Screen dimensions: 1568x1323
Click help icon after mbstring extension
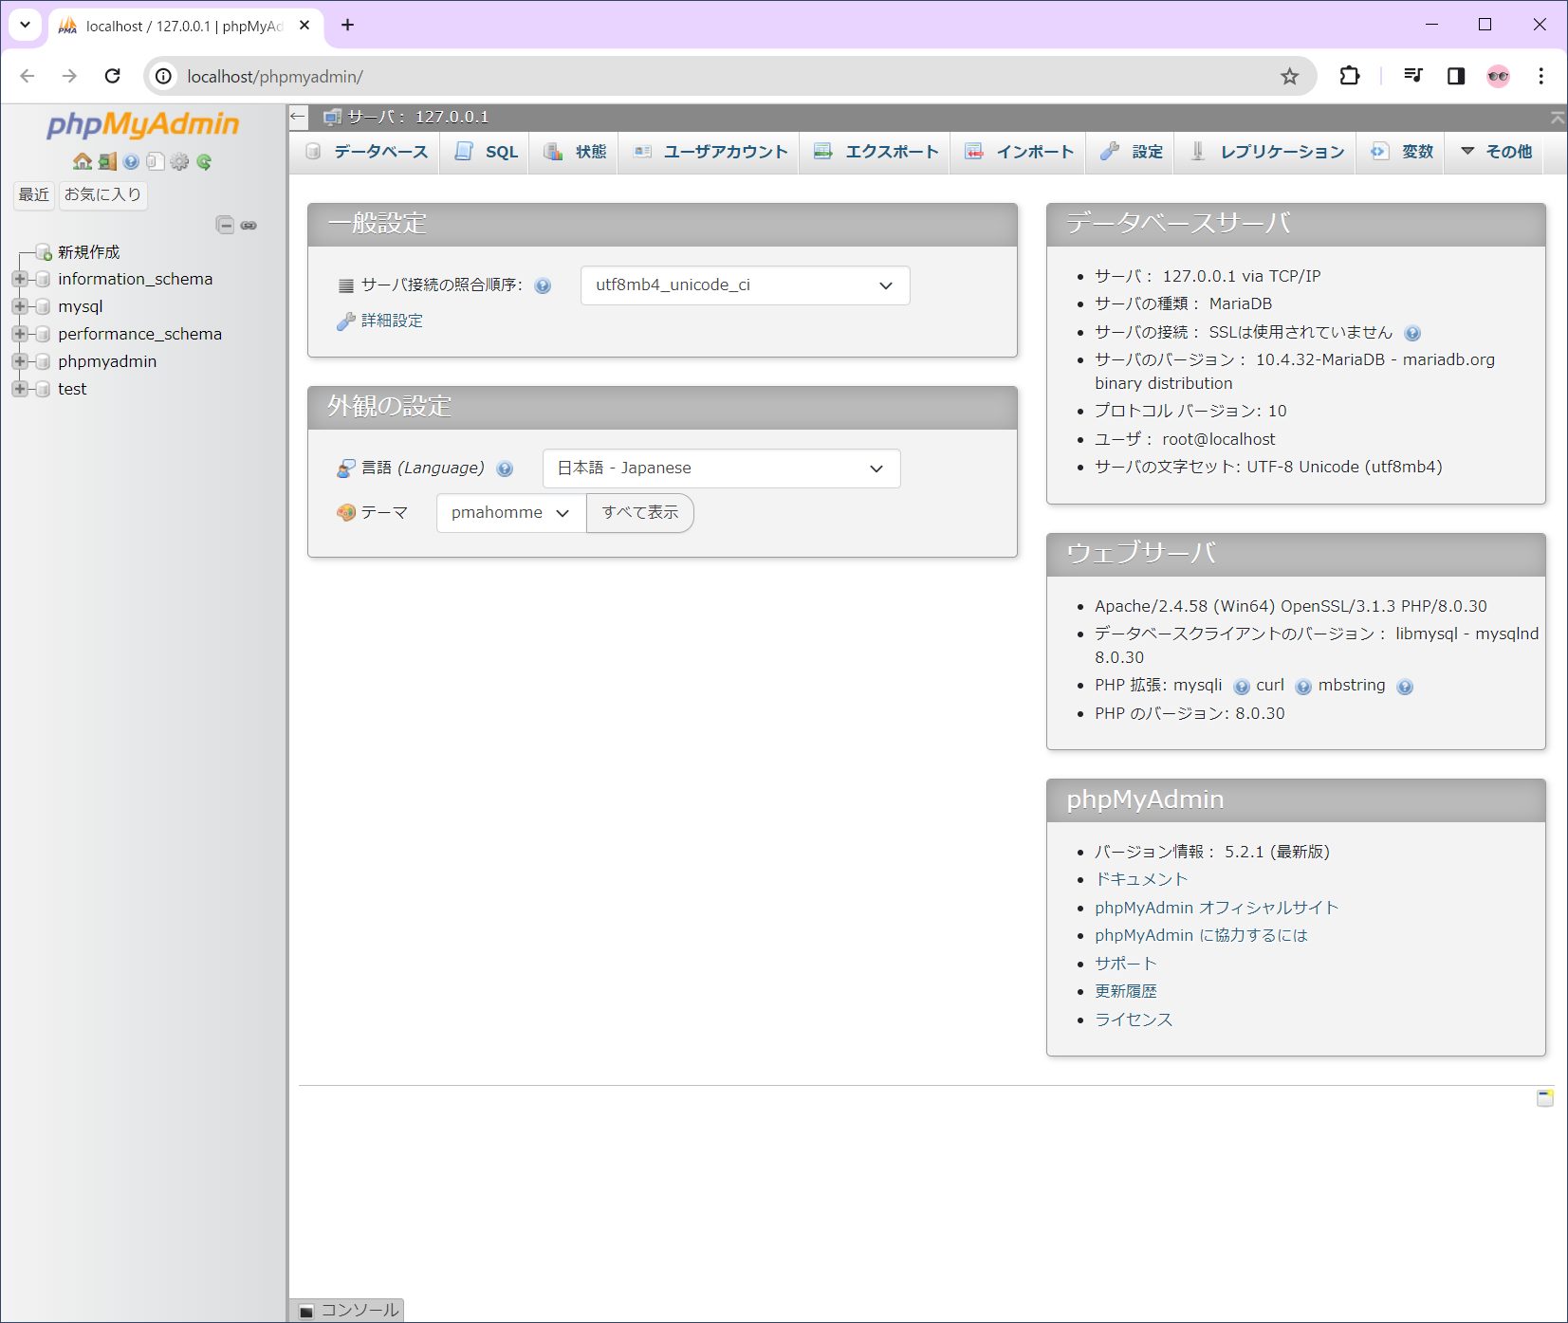[x=1405, y=687]
